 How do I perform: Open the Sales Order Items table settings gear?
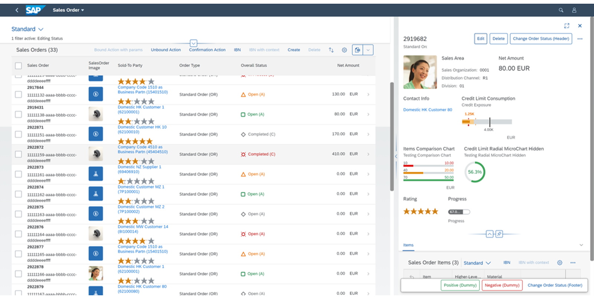559,263
